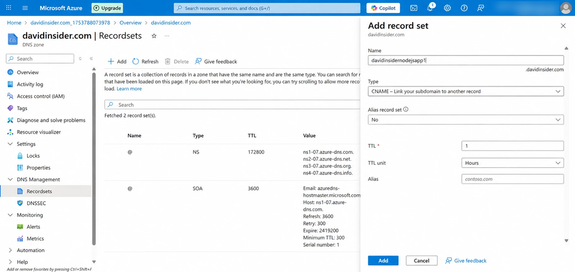Image resolution: width=575 pixels, height=272 pixels.
Task: Edit the record Name input field
Action: [x=466, y=61]
